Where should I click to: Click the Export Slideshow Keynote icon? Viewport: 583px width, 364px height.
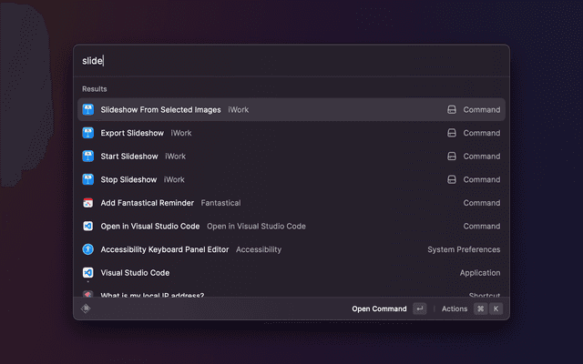[x=88, y=133]
